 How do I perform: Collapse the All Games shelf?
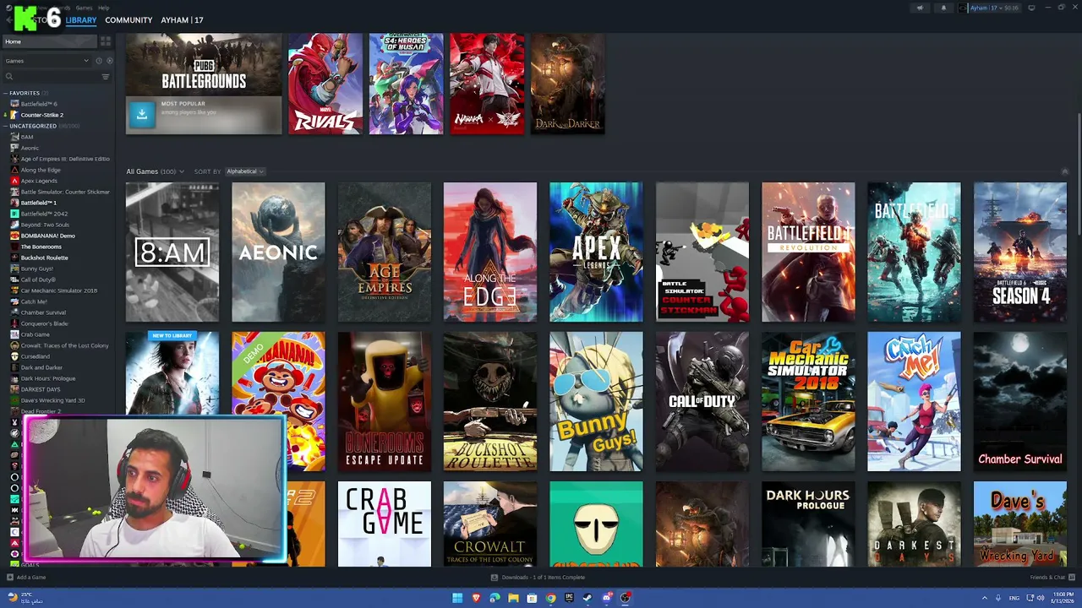[x=1065, y=171]
